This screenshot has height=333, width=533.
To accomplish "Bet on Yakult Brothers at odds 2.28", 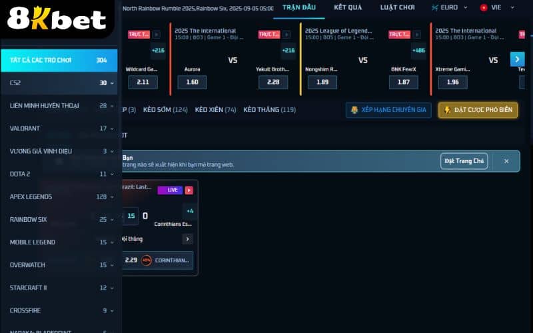I will (x=273, y=82).
